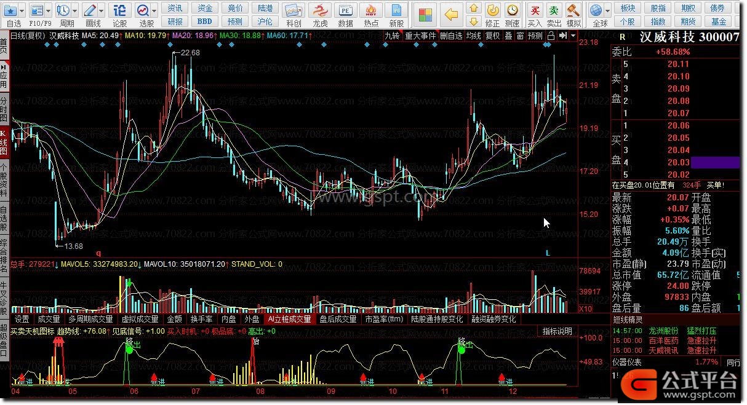Open the 选股 stock screener icon
Screen dimensions: 747x405
(x=143, y=10)
